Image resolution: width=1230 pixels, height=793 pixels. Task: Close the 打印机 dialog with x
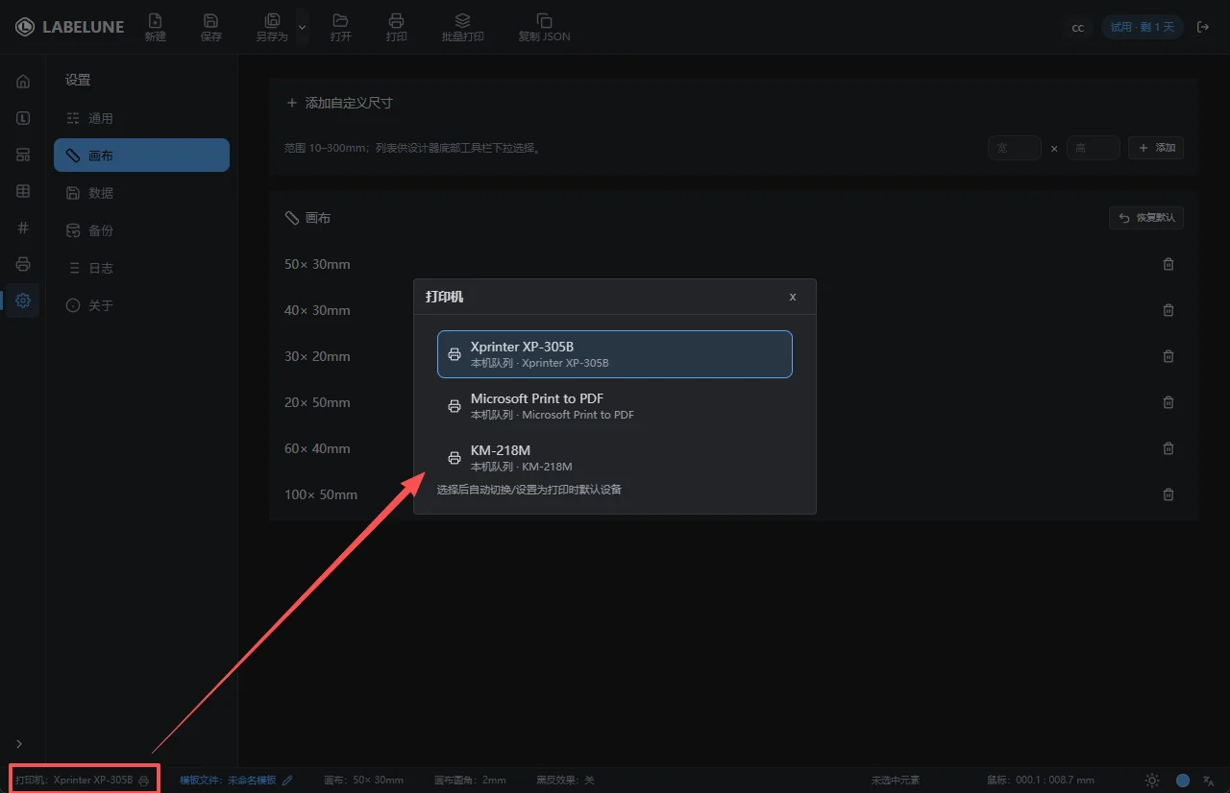point(793,297)
